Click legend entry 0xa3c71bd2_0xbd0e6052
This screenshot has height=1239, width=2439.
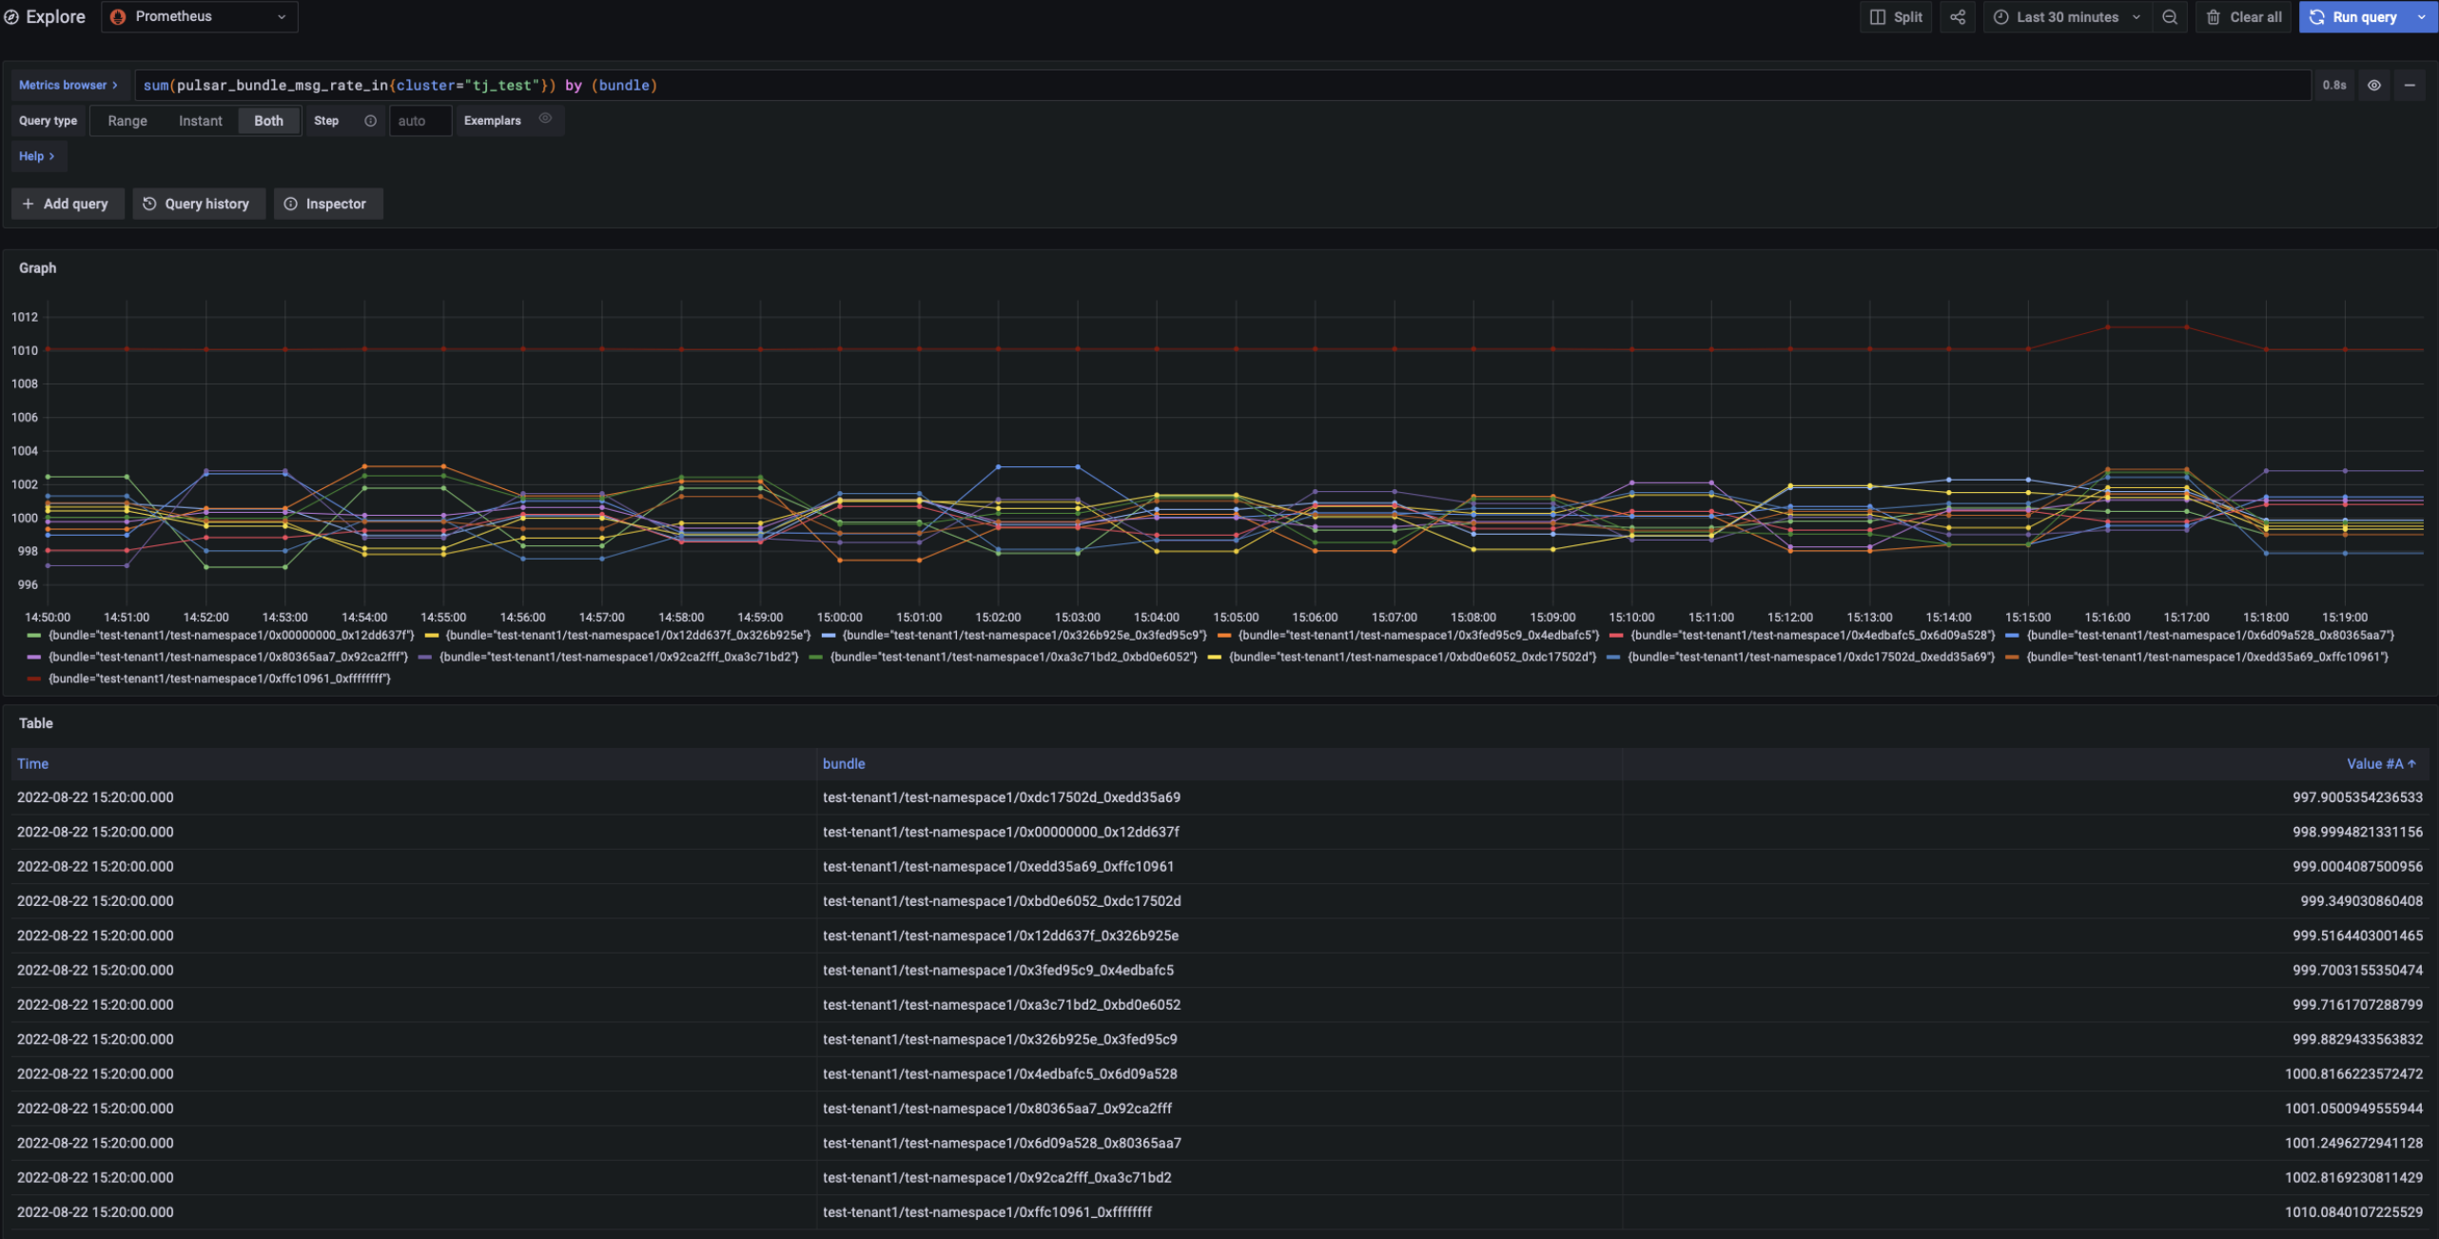[1013, 658]
